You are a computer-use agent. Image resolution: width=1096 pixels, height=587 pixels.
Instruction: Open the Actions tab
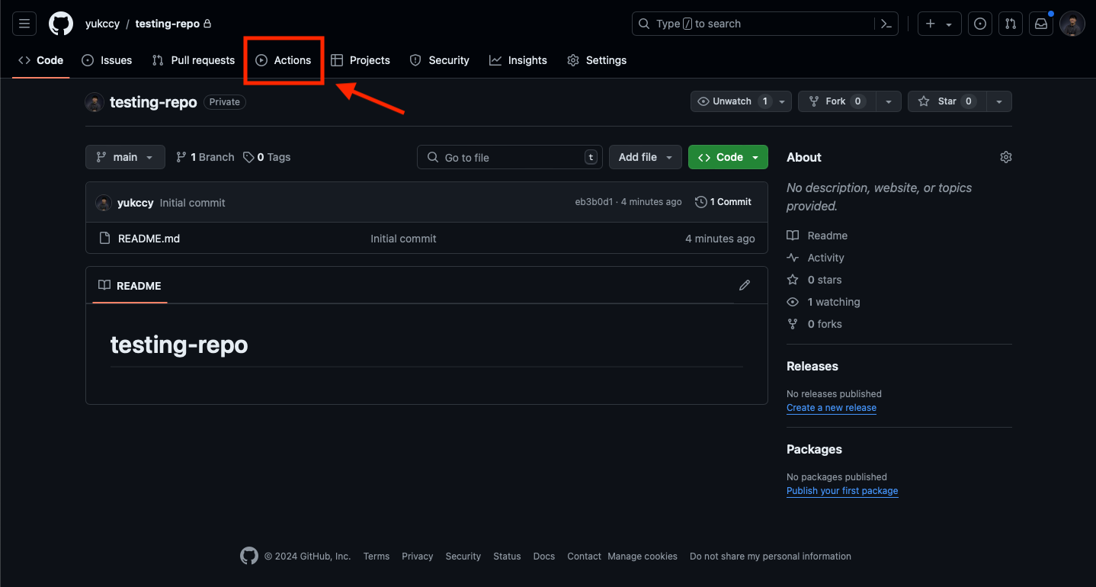point(284,60)
